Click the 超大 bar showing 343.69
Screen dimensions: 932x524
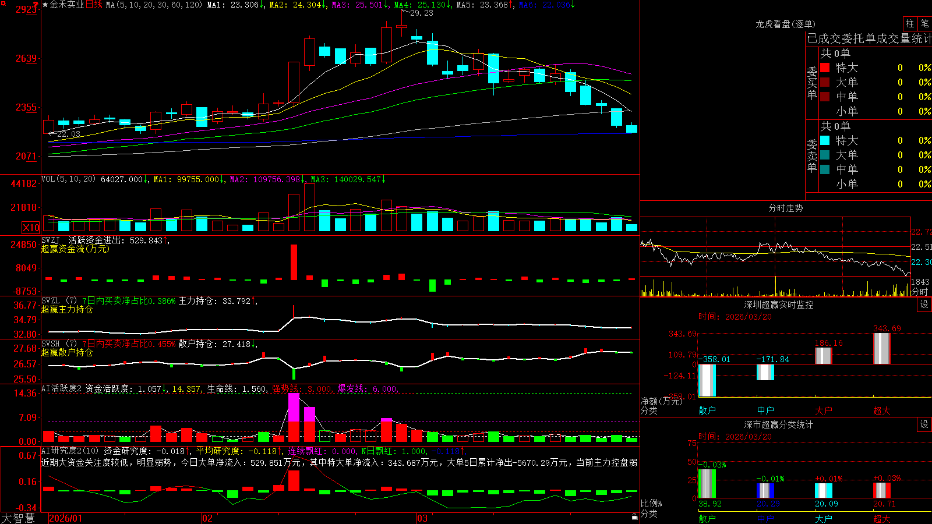coord(881,348)
